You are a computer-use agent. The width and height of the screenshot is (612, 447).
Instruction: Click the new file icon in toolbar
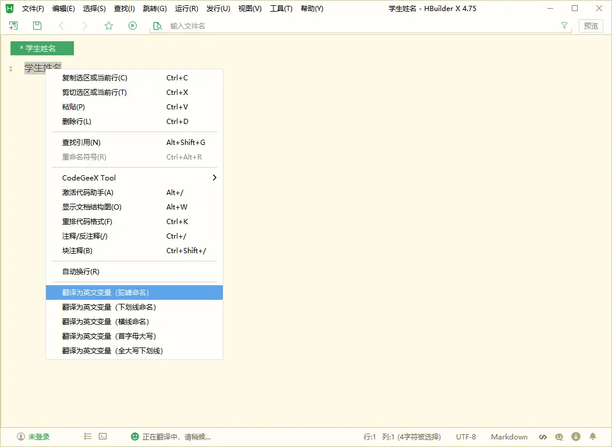tap(13, 26)
